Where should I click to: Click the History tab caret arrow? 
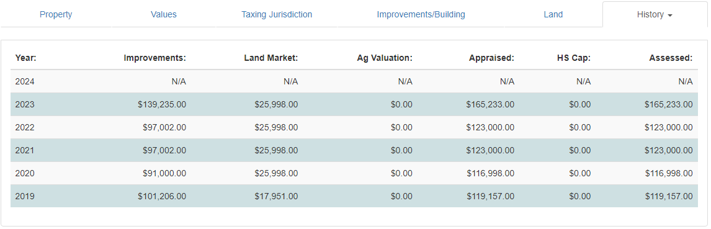pyautogui.click(x=669, y=16)
